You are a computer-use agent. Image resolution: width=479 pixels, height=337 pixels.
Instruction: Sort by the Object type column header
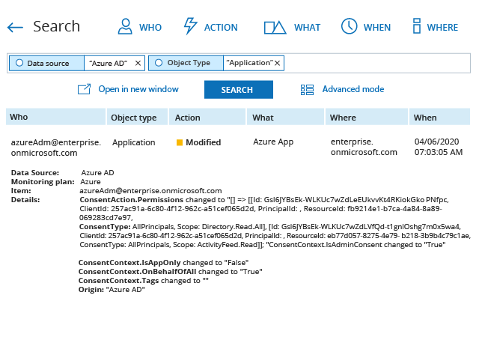click(x=138, y=117)
